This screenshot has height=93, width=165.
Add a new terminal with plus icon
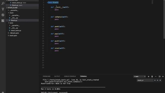point(148,76)
